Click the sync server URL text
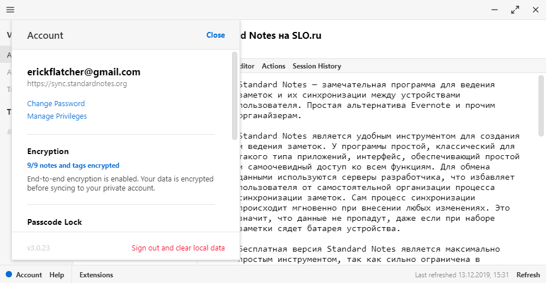 (77, 84)
